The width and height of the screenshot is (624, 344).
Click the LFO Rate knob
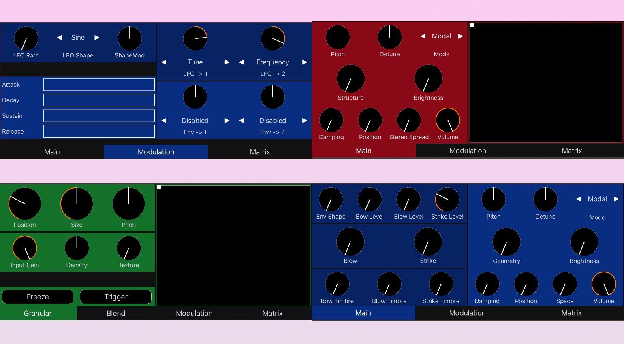pos(26,38)
